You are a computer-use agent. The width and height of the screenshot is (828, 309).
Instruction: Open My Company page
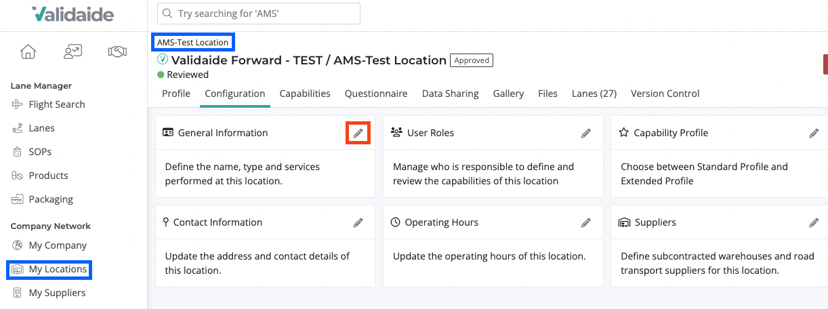point(58,245)
